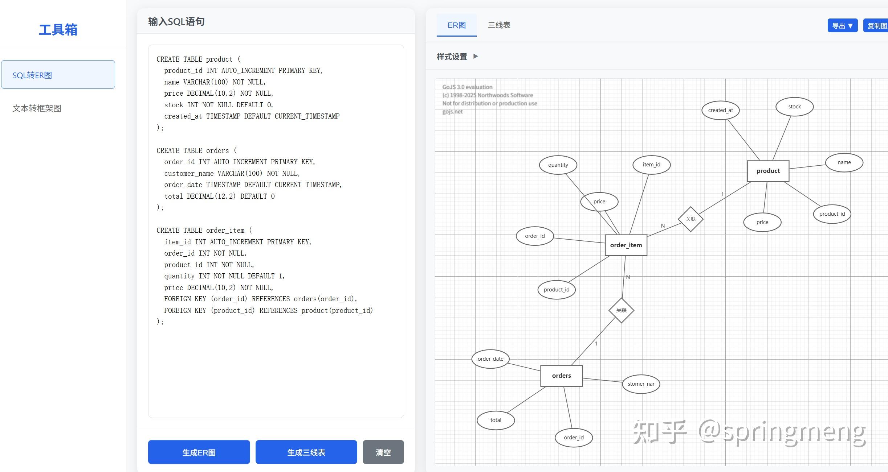Click the 关联 diamond above orders
This screenshot has width=888, height=472.
click(621, 310)
